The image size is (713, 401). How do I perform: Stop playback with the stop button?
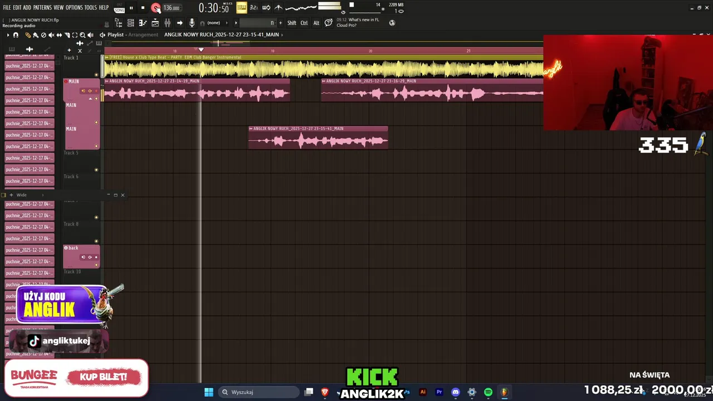pyautogui.click(x=143, y=8)
